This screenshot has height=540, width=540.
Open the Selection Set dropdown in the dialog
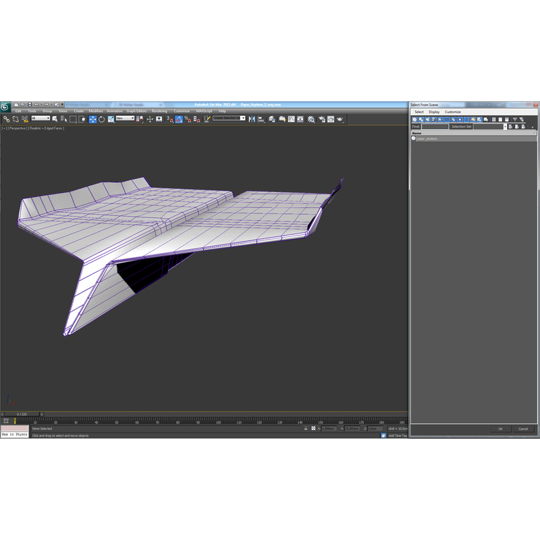tap(505, 126)
